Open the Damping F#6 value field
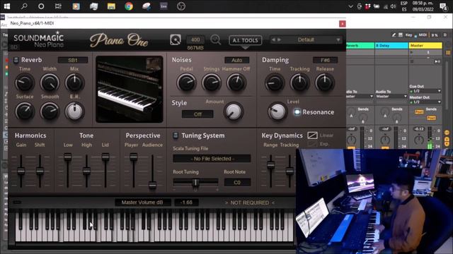This screenshot has height=254, width=453. coord(326,60)
